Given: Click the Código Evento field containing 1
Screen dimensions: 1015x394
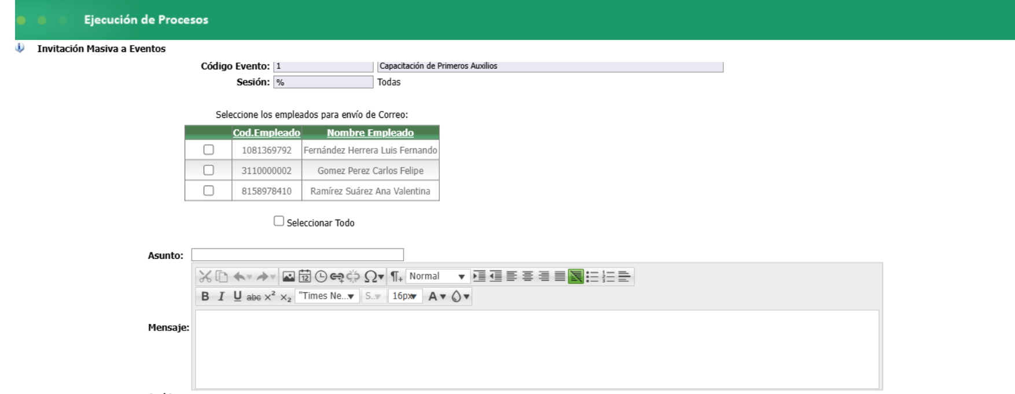Looking at the screenshot, I should (x=323, y=66).
